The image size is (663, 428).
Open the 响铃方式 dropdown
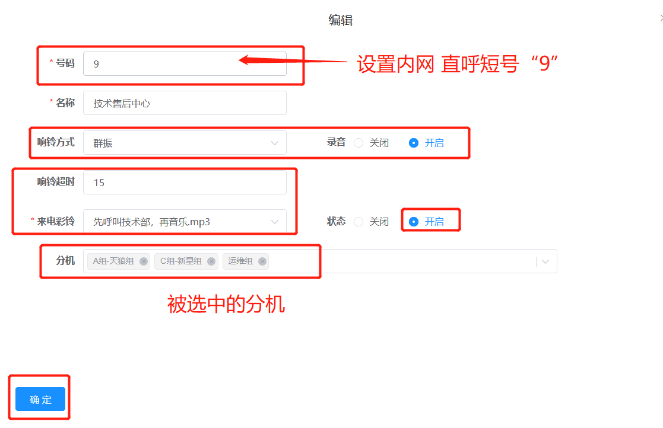[185, 143]
